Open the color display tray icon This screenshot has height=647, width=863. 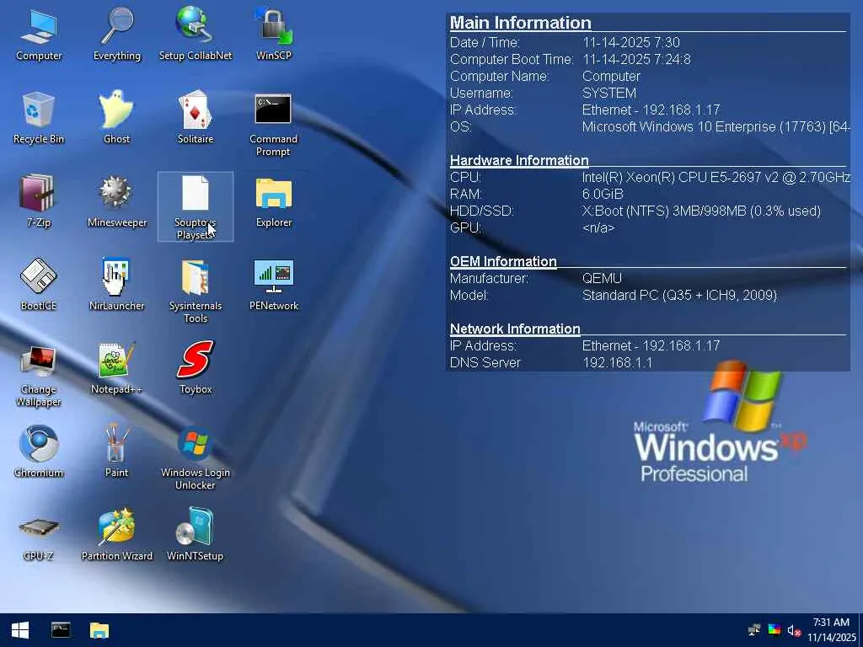(x=775, y=630)
